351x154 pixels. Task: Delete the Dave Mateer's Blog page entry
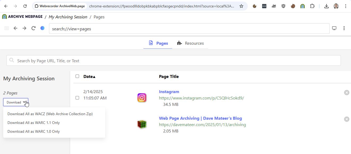pos(346,119)
